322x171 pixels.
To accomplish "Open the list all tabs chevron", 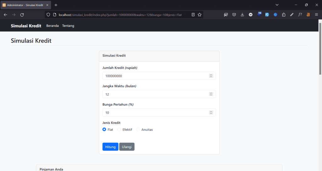I will click(x=277, y=5).
